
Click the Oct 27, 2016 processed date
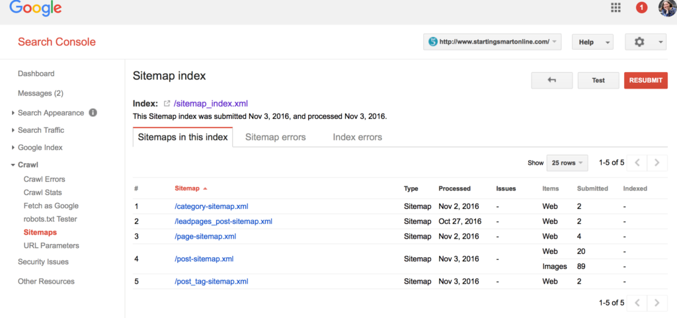click(459, 221)
